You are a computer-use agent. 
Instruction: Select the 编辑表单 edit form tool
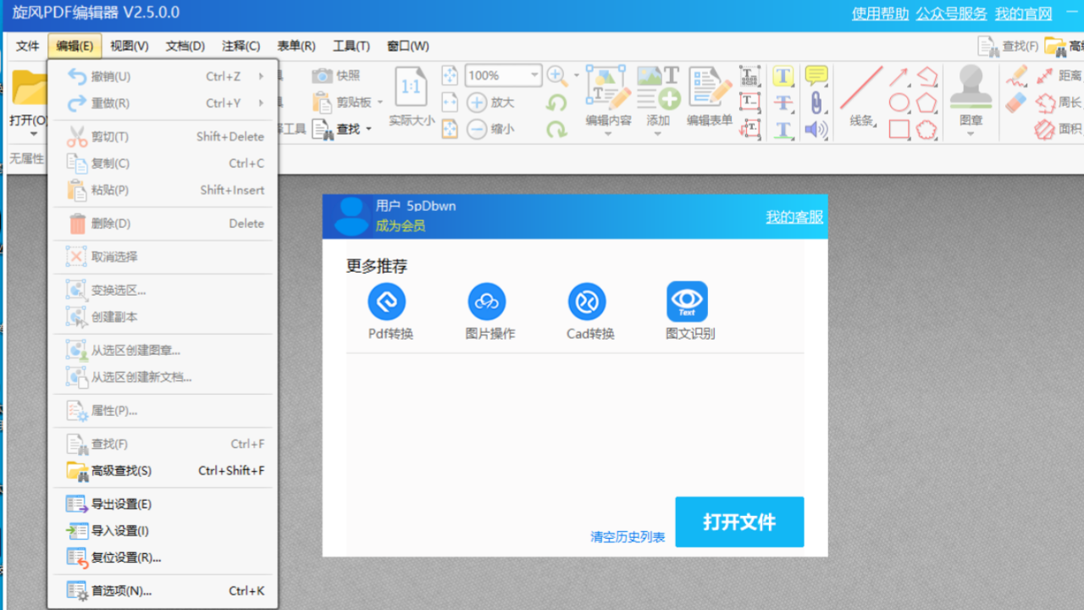coord(709,93)
